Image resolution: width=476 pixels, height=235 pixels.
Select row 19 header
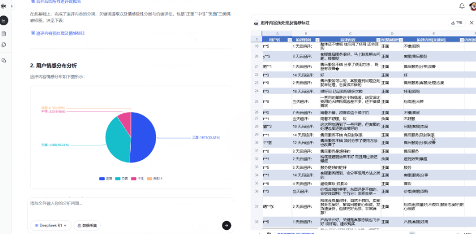256,46
